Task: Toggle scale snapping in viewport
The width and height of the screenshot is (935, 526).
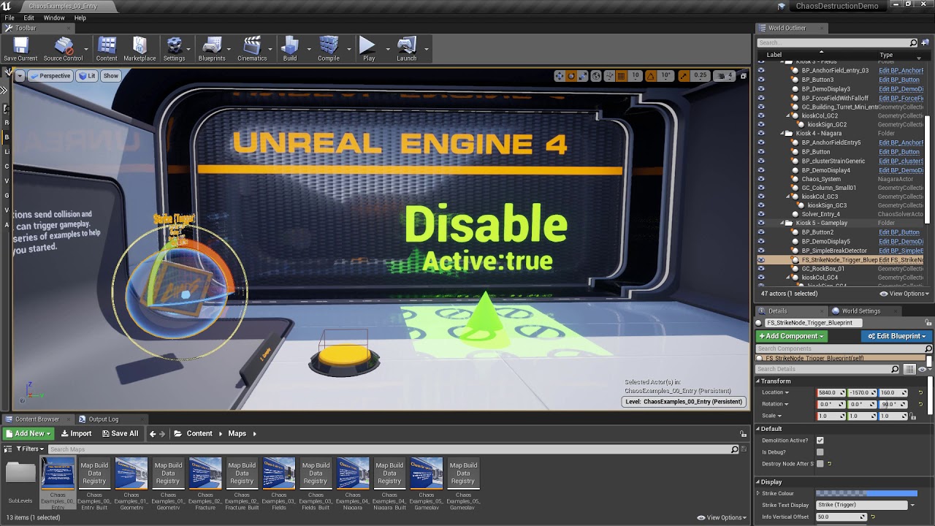Action: click(x=684, y=76)
